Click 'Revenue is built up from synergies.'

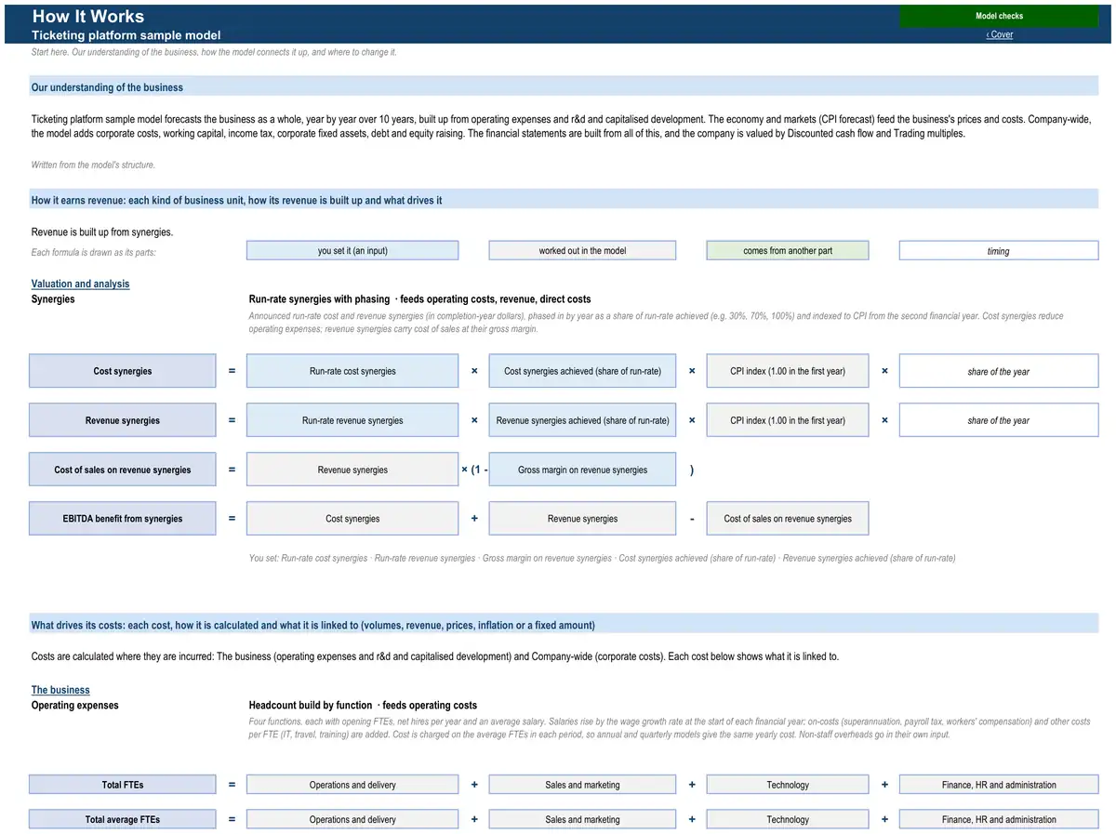point(102,232)
